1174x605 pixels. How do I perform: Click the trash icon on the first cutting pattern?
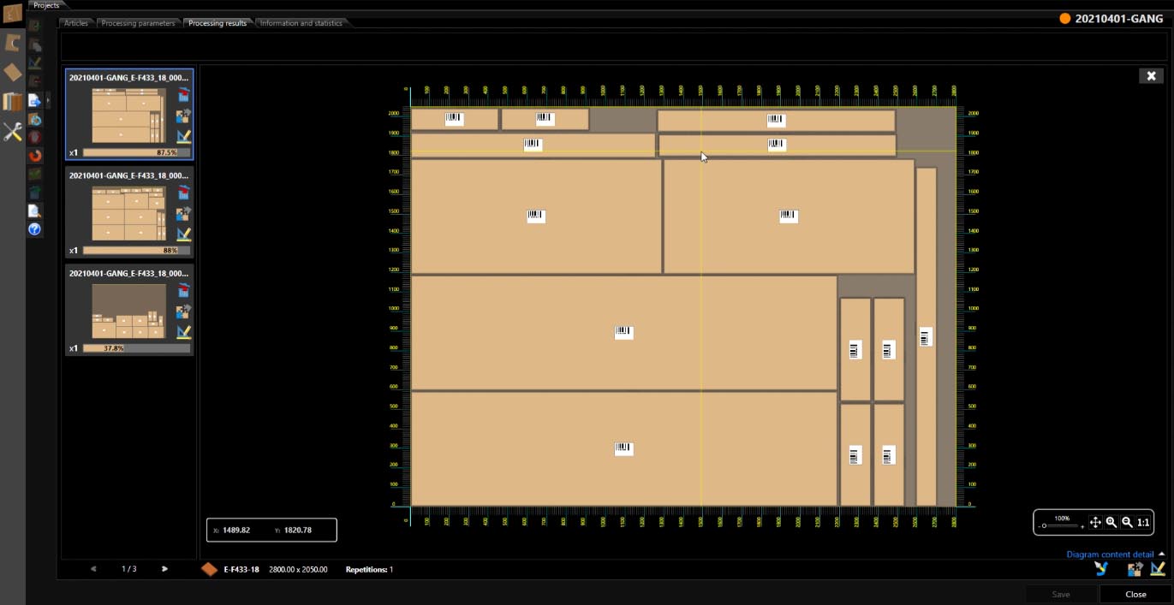pyautogui.click(x=183, y=96)
